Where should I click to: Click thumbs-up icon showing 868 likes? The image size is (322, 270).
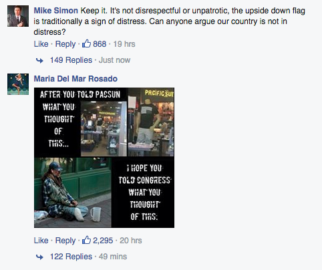pos(86,43)
